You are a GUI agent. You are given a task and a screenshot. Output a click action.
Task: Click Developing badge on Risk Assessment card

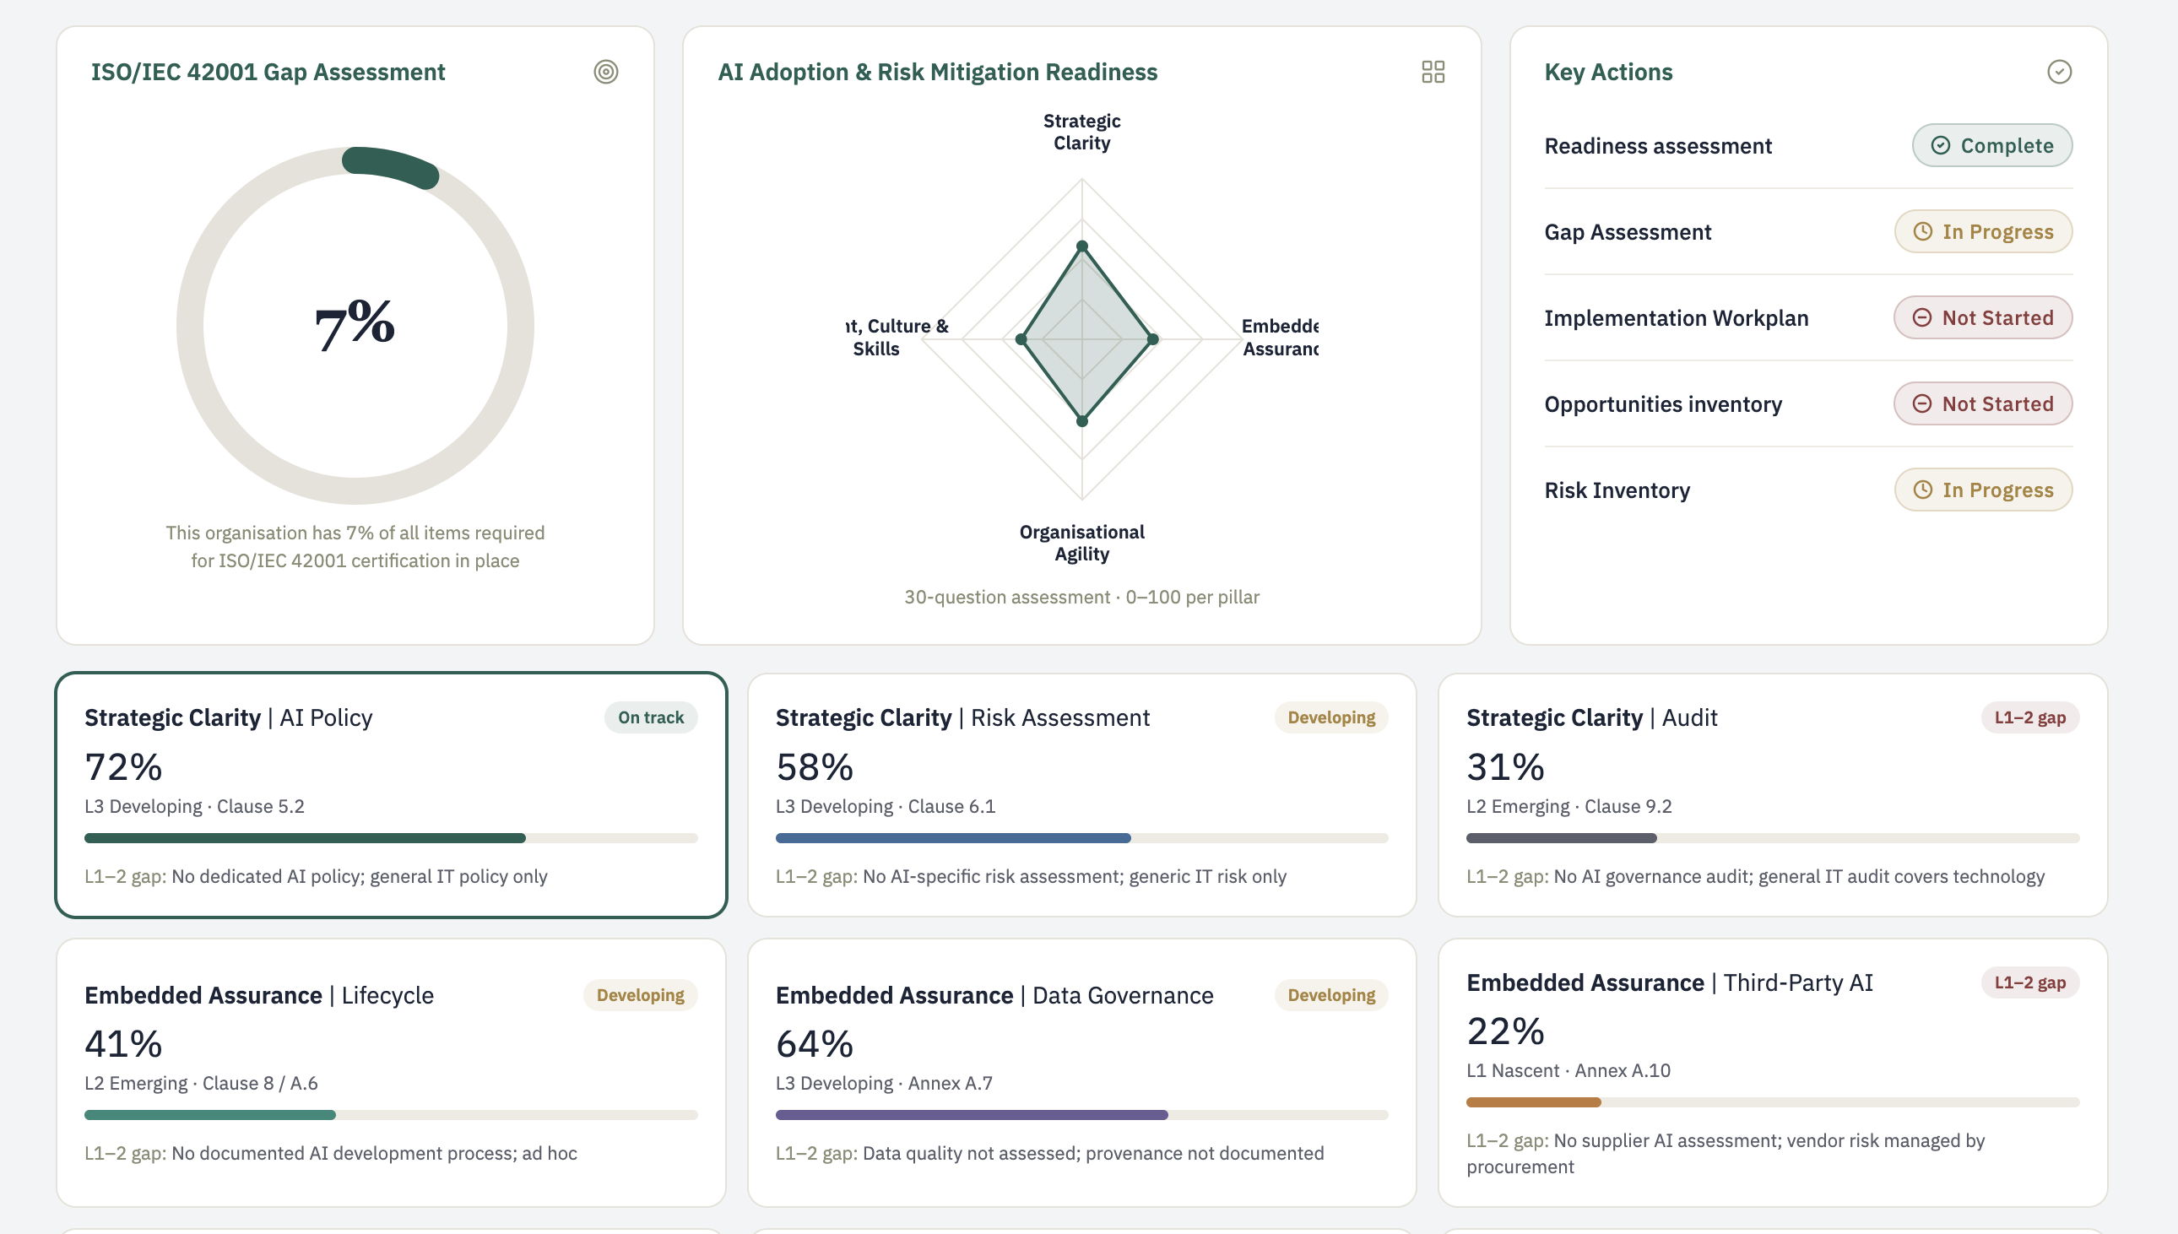[1331, 717]
